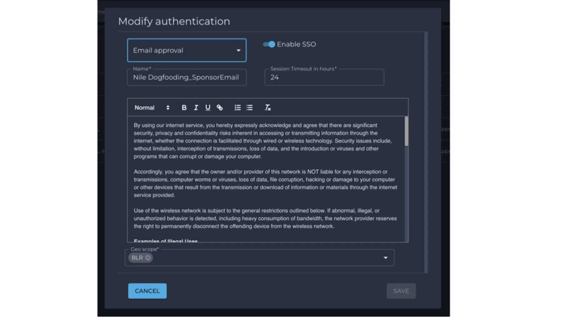Start a numbered list

tap(238, 107)
